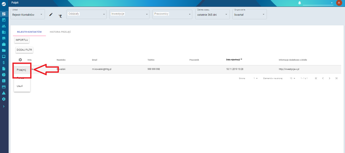Click the clear filters funnel icon
Image resolution: width=345 pixels, height=153 pixels.
[x=60, y=16]
